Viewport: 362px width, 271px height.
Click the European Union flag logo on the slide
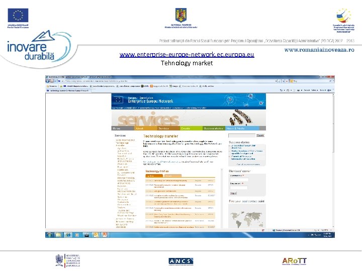point(18,16)
